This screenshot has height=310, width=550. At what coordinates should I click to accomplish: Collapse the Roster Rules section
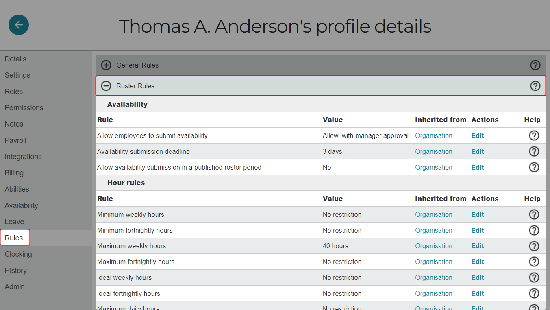click(x=106, y=86)
